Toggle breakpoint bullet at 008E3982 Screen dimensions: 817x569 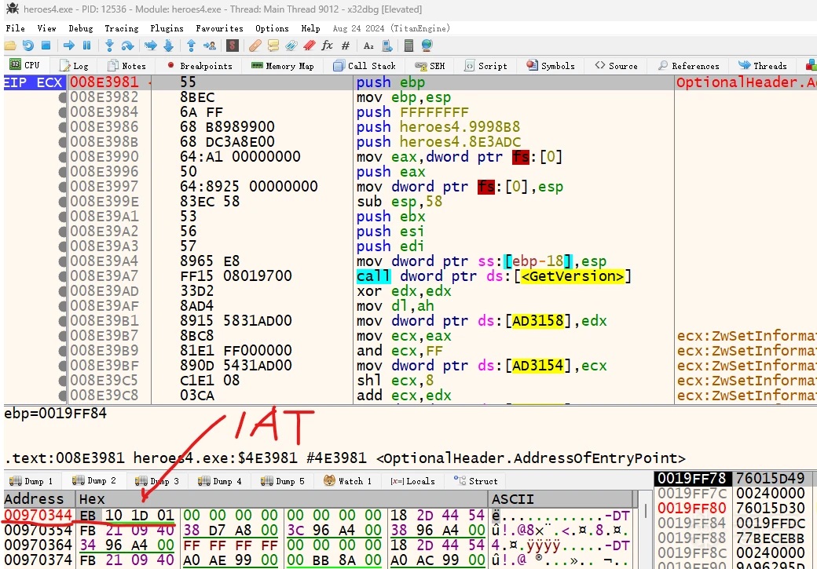(x=63, y=97)
